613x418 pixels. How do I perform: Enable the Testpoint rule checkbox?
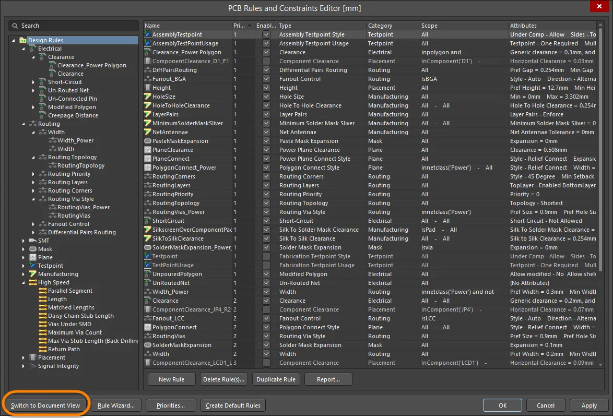(266, 256)
